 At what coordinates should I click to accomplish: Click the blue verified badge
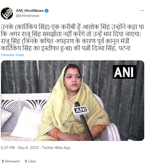(x=46, y=11)
